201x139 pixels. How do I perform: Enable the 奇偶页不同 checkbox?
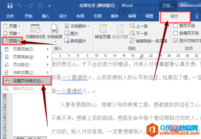[x=176, y=33]
